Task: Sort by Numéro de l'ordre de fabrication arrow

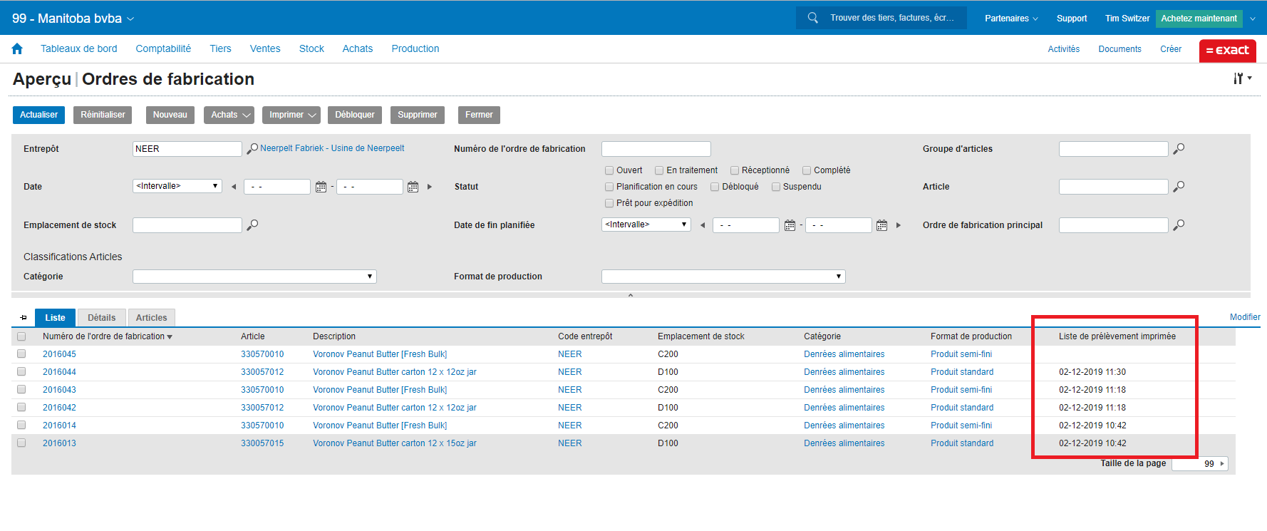Action: [170, 337]
